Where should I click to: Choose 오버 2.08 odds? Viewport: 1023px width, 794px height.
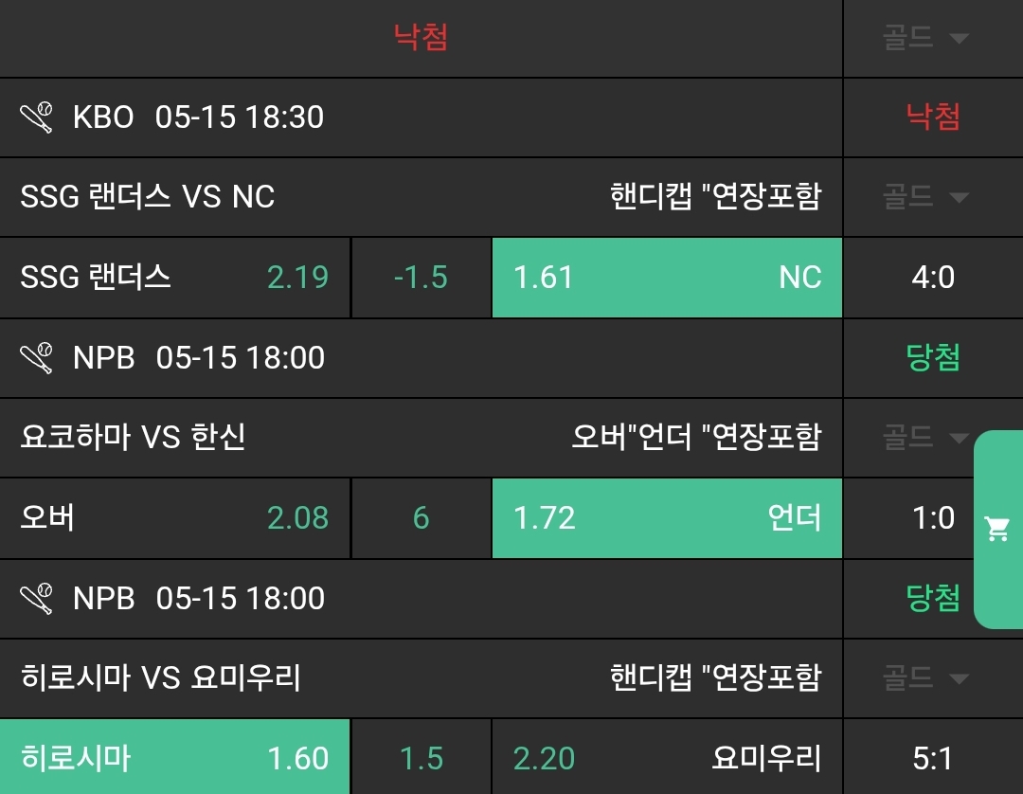click(x=174, y=518)
